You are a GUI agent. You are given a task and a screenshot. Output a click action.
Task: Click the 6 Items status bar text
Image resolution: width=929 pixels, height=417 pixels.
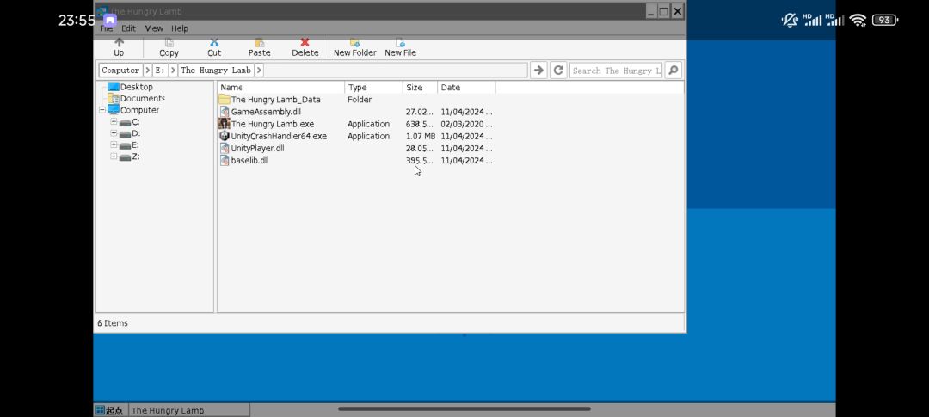(113, 322)
